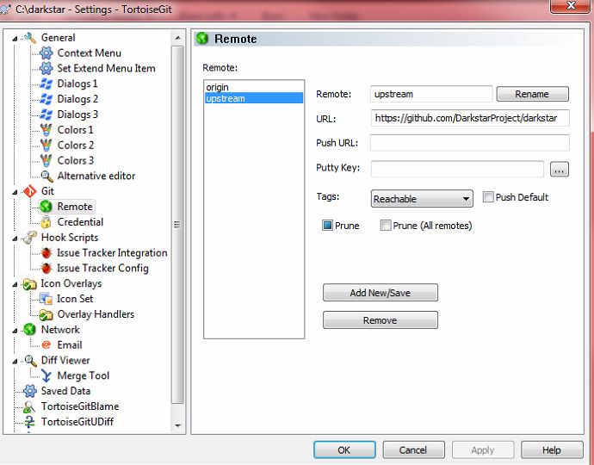The width and height of the screenshot is (594, 465).
Task: Check the Prune (All remotes) checkbox
Action: (386, 226)
